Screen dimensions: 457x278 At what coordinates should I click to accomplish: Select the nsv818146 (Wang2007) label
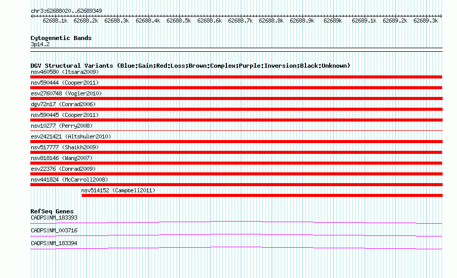(62, 158)
